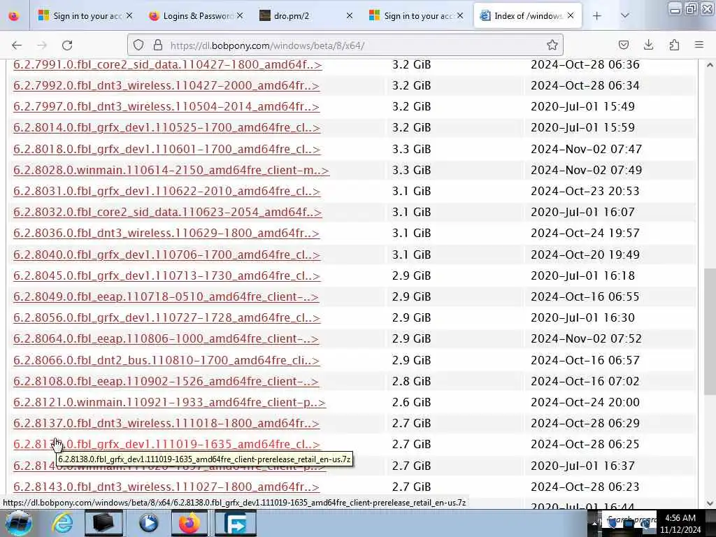Open 6.2.8040.0.fbl_grfx_dev1 link
The image size is (716, 537).
[x=166, y=255]
